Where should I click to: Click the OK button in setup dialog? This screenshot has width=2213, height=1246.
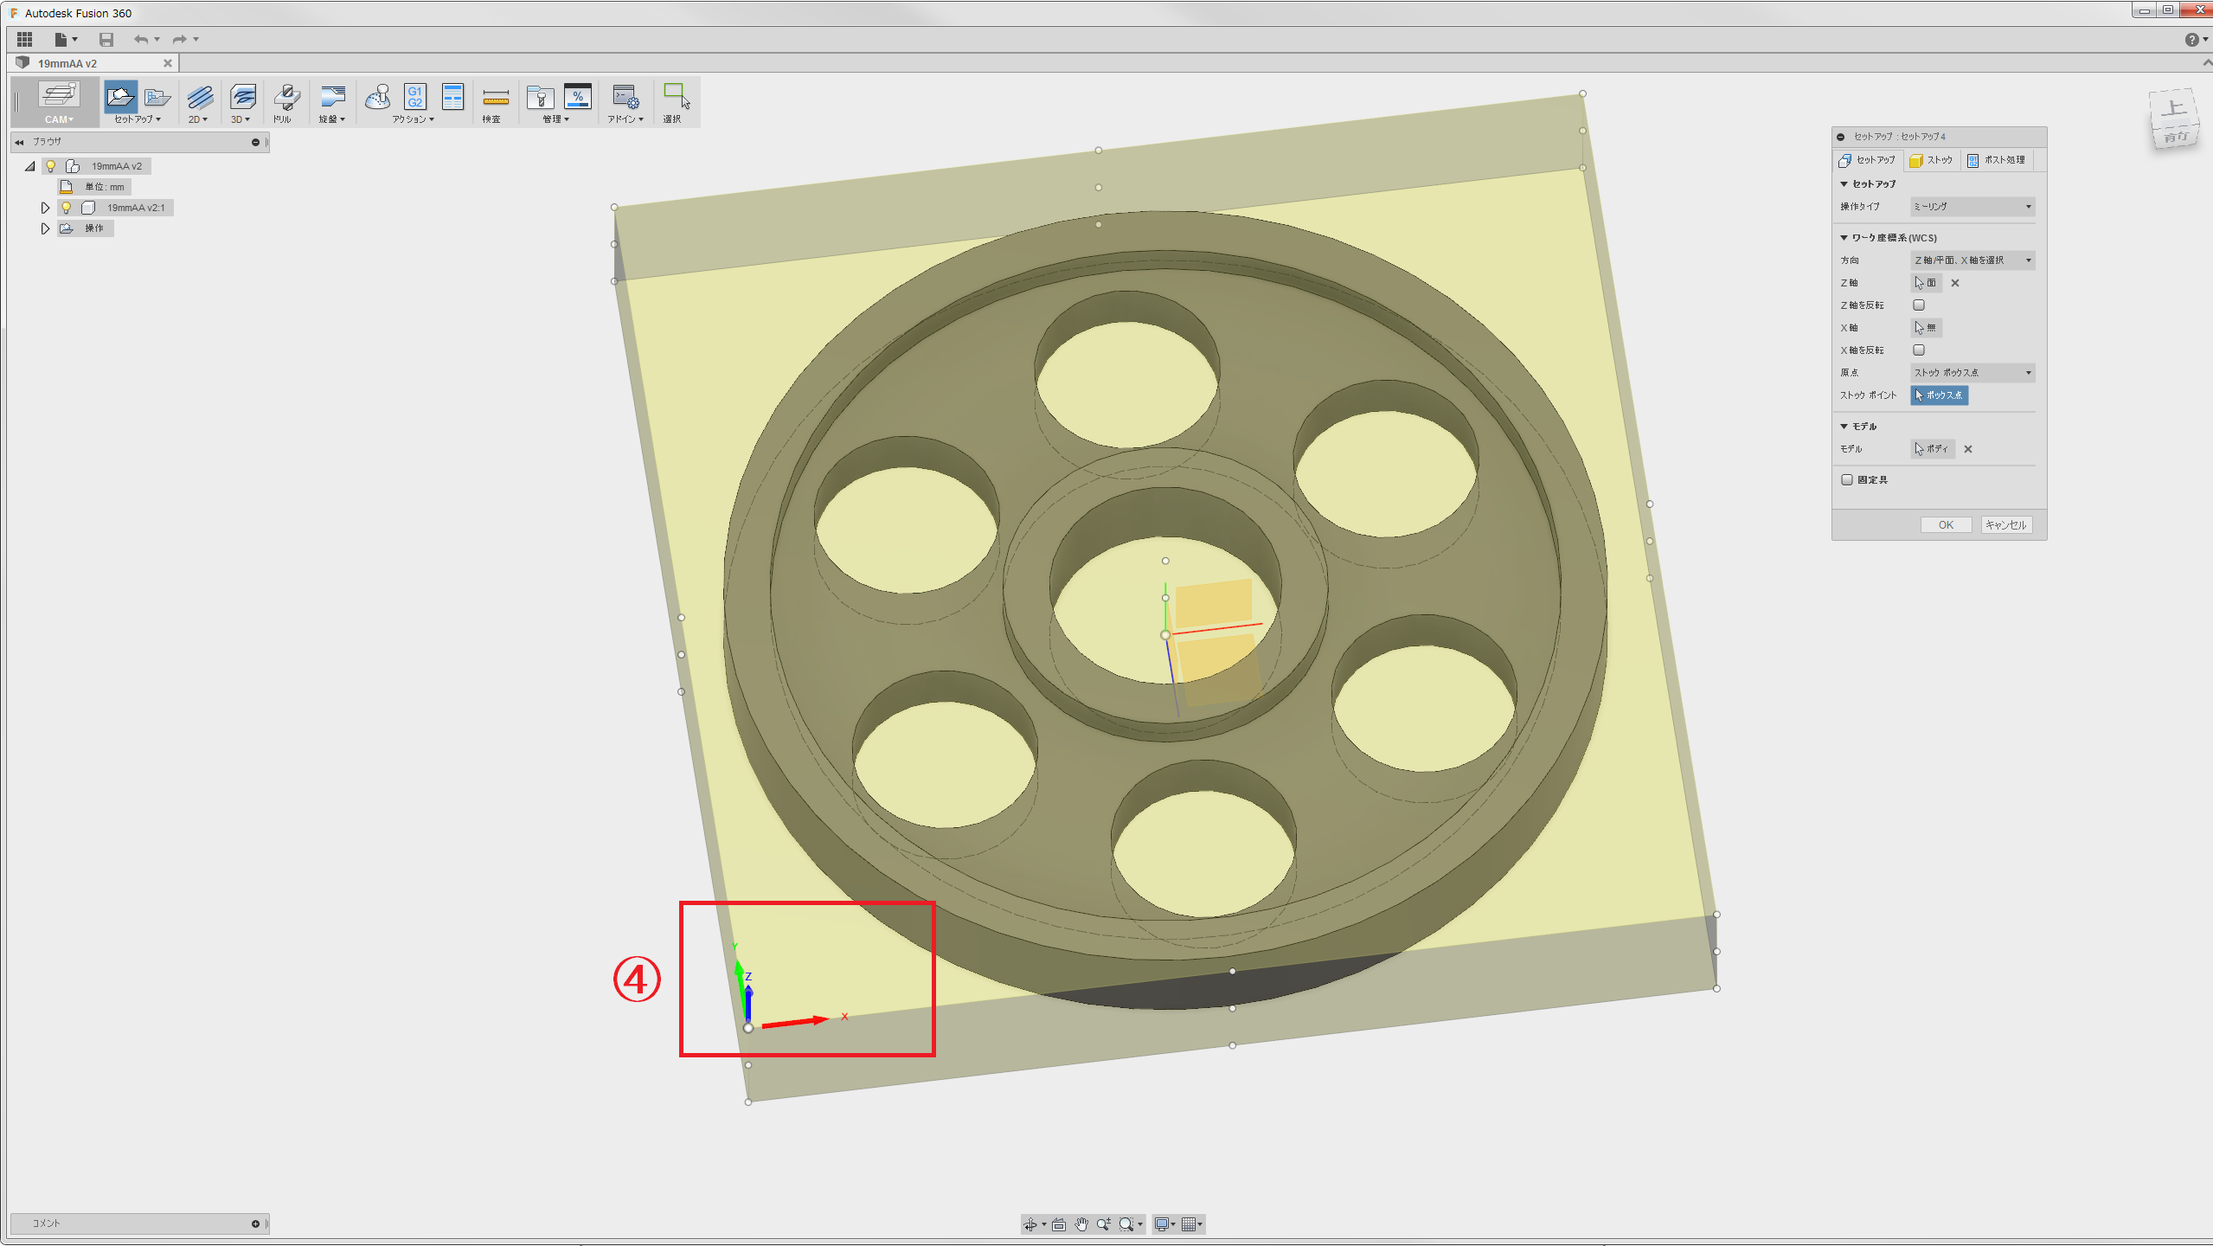[x=1945, y=525]
